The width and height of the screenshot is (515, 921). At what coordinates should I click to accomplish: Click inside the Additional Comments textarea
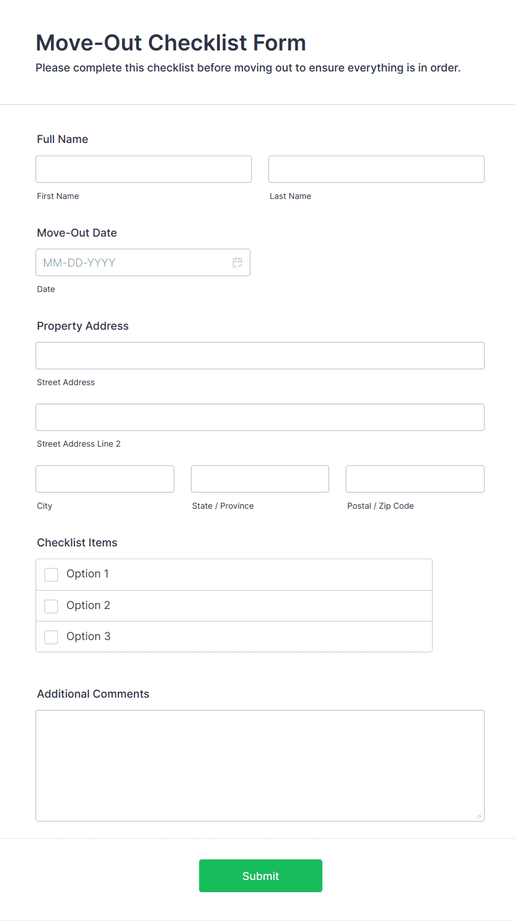(x=260, y=766)
